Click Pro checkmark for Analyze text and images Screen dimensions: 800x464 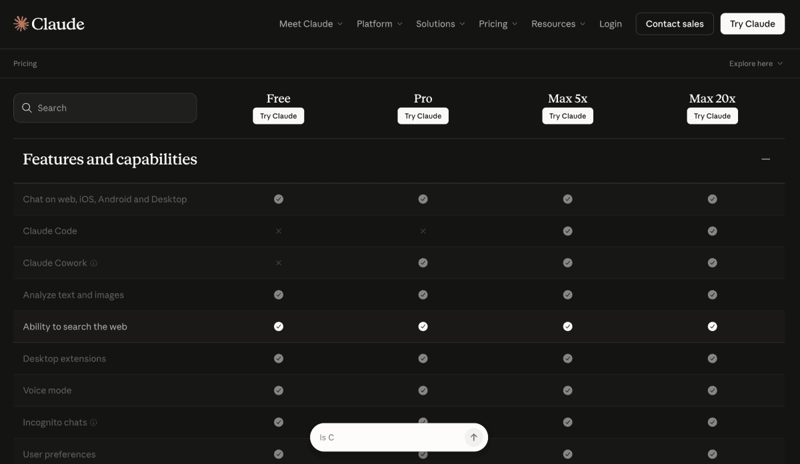coord(423,295)
